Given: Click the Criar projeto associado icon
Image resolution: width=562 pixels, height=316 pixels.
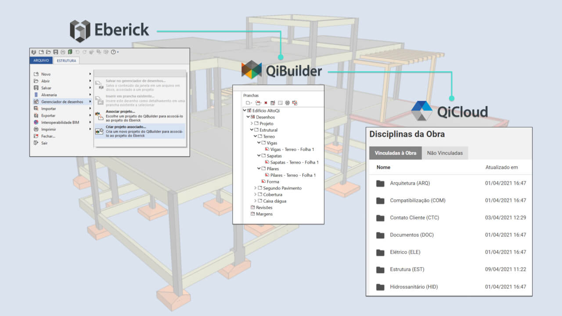Looking at the screenshot, I should click(x=100, y=131).
